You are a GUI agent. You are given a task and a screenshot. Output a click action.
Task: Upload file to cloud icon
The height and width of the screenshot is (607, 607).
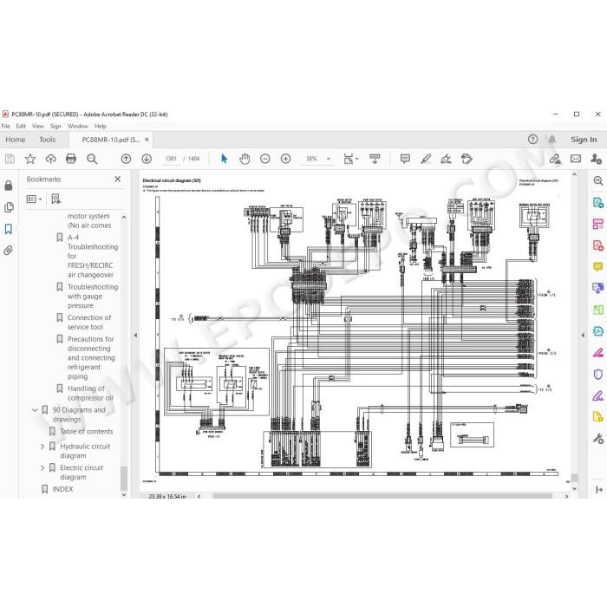pyautogui.click(x=50, y=159)
